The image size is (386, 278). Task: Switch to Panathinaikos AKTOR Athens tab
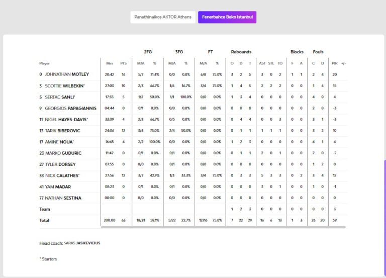pyautogui.click(x=163, y=17)
